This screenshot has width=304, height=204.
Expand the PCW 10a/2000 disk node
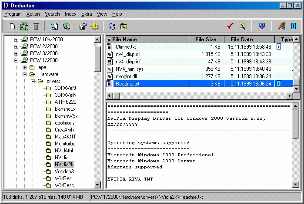click(16, 39)
